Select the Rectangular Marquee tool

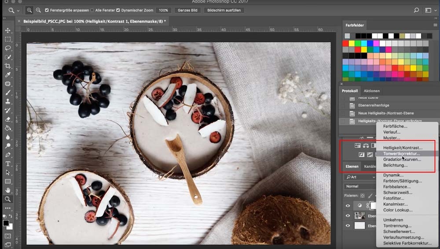[x=7, y=39]
